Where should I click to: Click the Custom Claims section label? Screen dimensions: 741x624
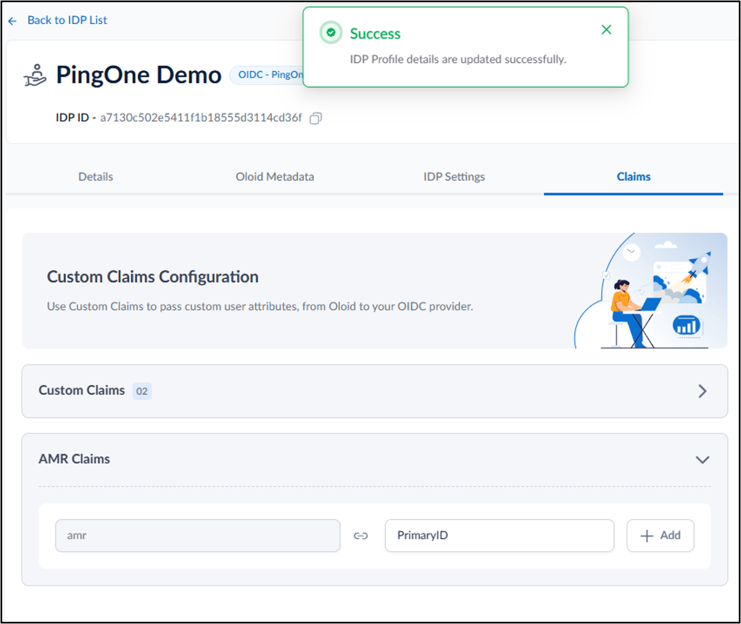pyautogui.click(x=81, y=390)
